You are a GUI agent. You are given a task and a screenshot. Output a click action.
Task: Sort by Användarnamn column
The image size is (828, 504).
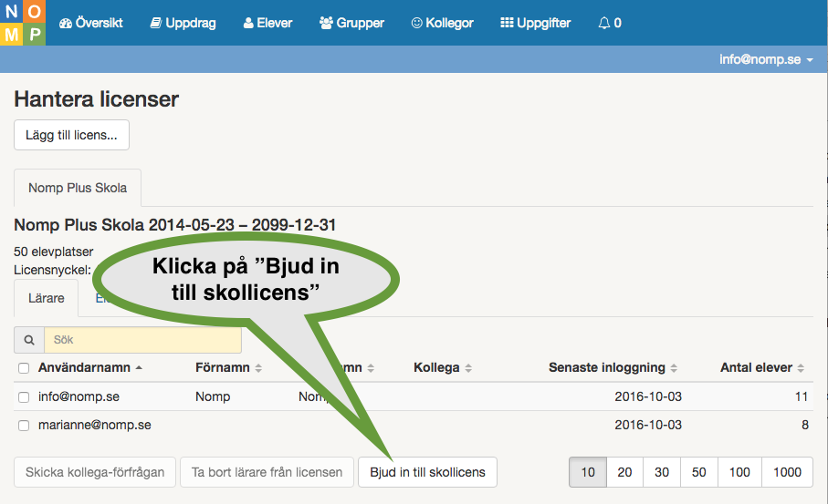click(90, 367)
